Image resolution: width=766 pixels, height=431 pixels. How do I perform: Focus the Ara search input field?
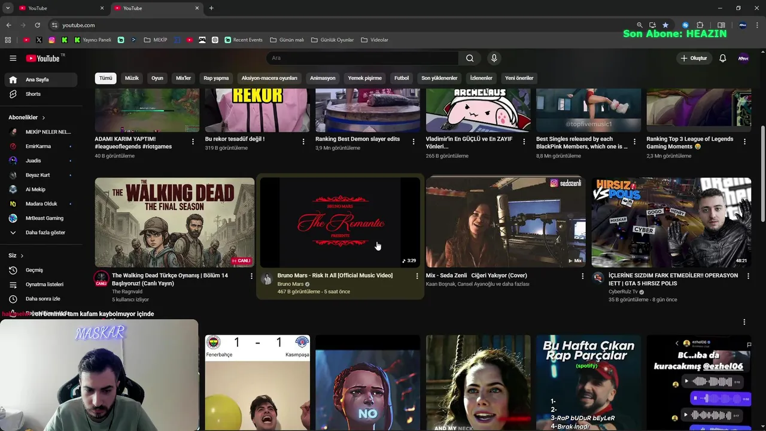click(x=362, y=58)
